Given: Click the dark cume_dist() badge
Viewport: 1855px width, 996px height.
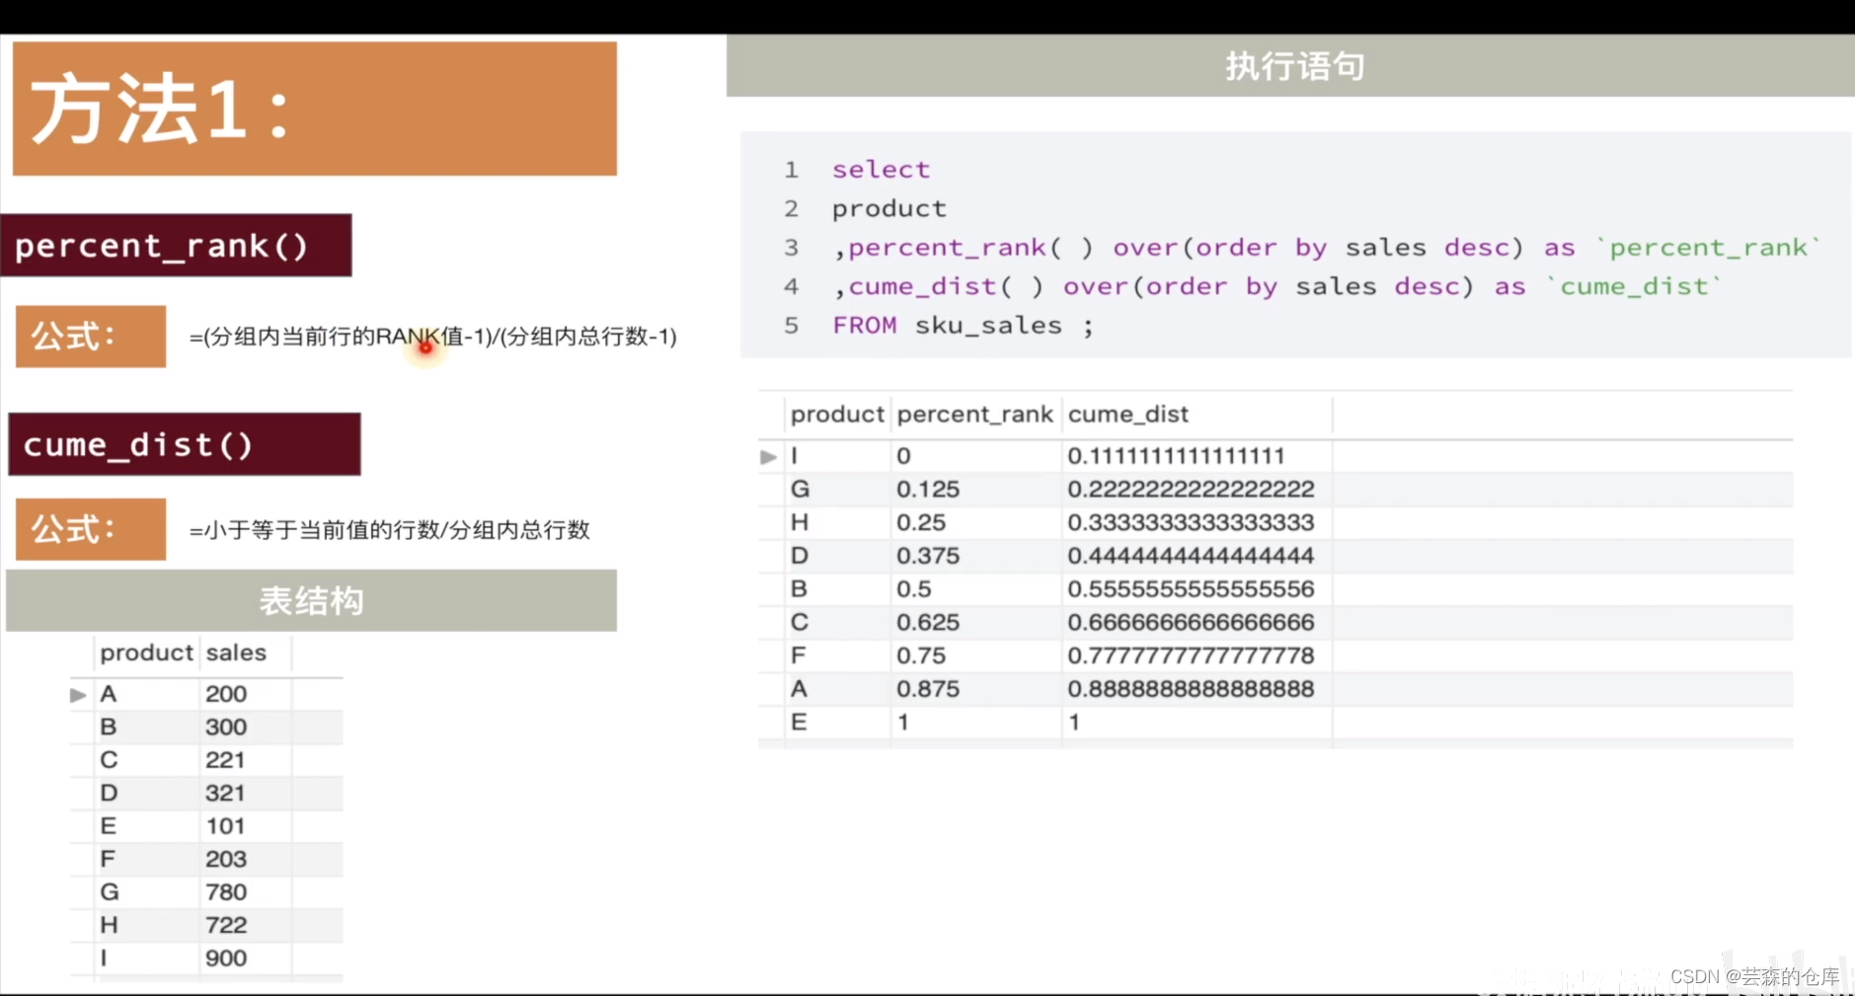Looking at the screenshot, I should coord(184,444).
